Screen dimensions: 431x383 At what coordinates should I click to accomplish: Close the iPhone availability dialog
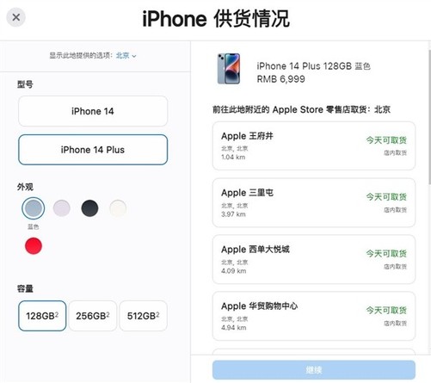pos(16,17)
